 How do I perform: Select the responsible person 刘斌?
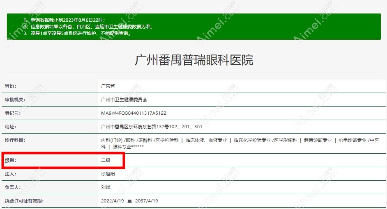[x=106, y=188]
